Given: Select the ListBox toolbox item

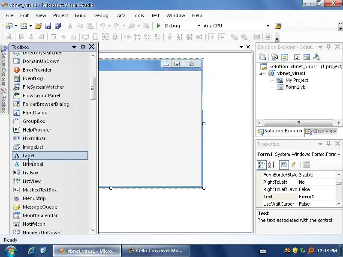Looking at the screenshot, I should click(50, 173).
